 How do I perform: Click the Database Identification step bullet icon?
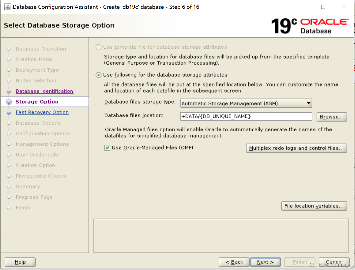click(x=9, y=91)
